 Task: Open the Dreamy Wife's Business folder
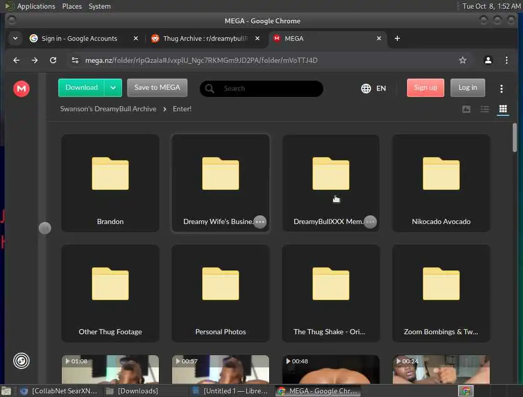coord(221,183)
